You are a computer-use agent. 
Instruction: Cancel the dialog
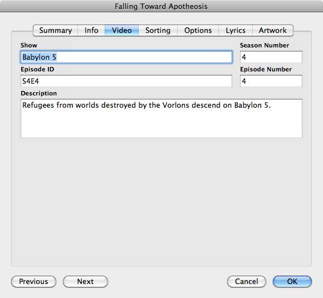(x=247, y=281)
